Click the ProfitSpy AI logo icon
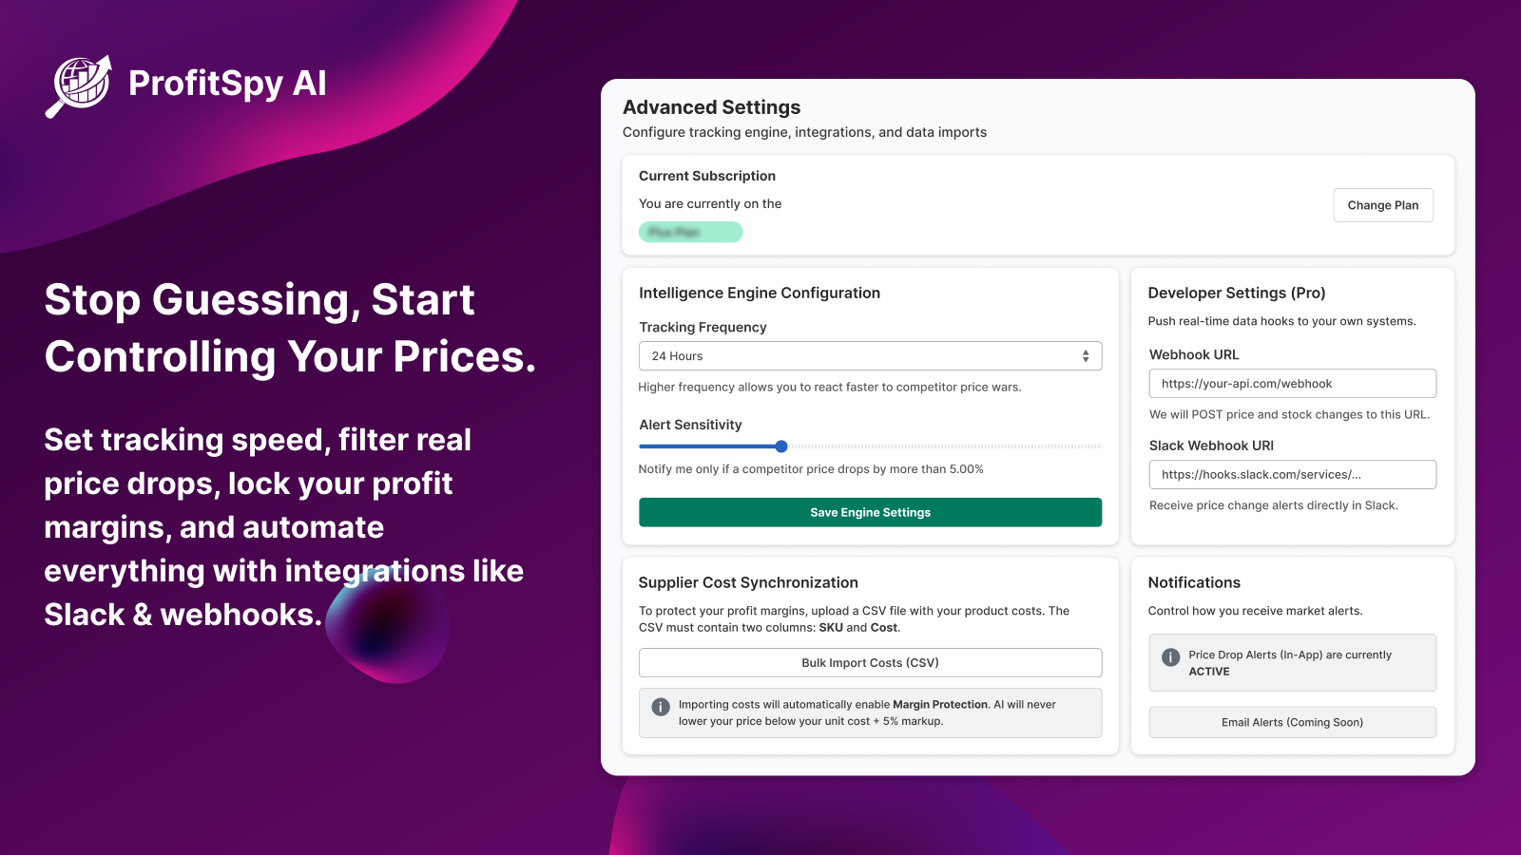Screen dimensions: 1521x855 click(79, 84)
